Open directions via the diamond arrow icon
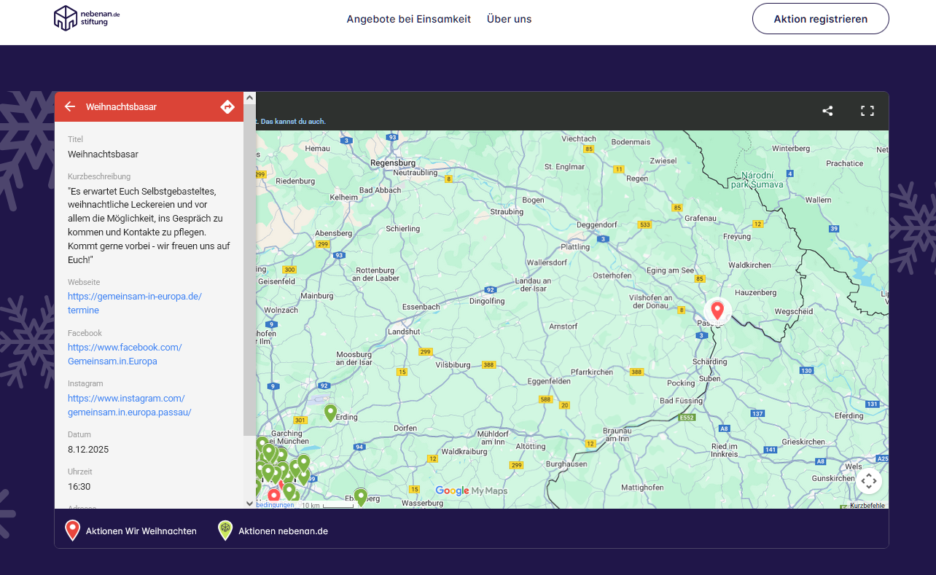The height and width of the screenshot is (575, 936). click(x=227, y=107)
